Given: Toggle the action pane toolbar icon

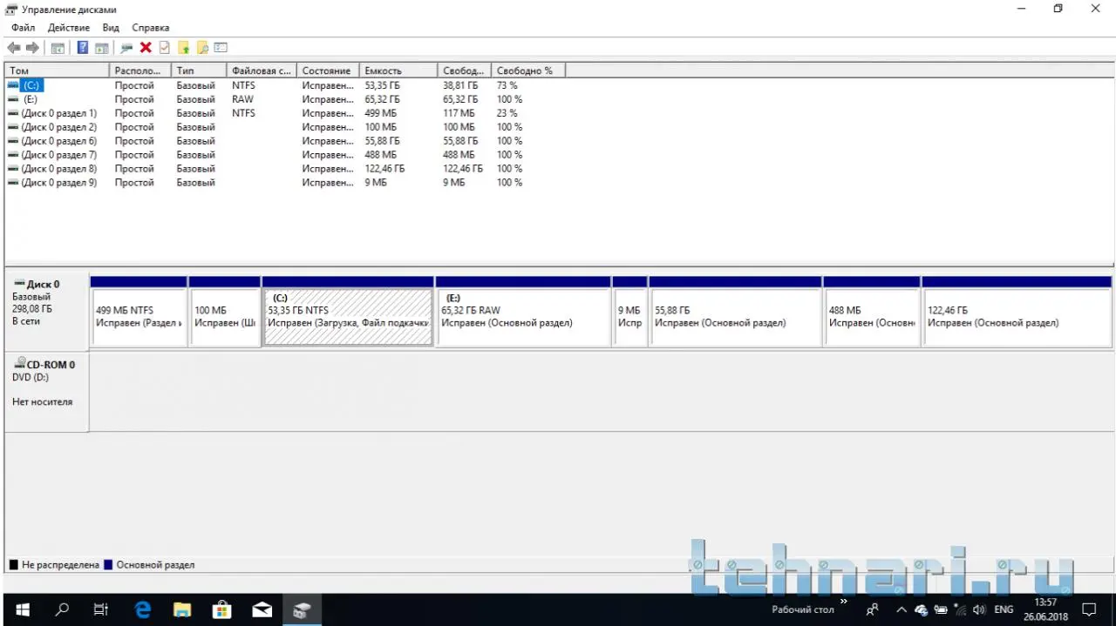Looking at the screenshot, I should click(102, 48).
